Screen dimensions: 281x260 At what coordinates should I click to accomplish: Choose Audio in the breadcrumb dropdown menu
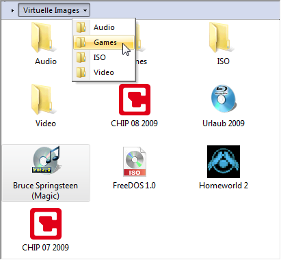click(x=104, y=27)
